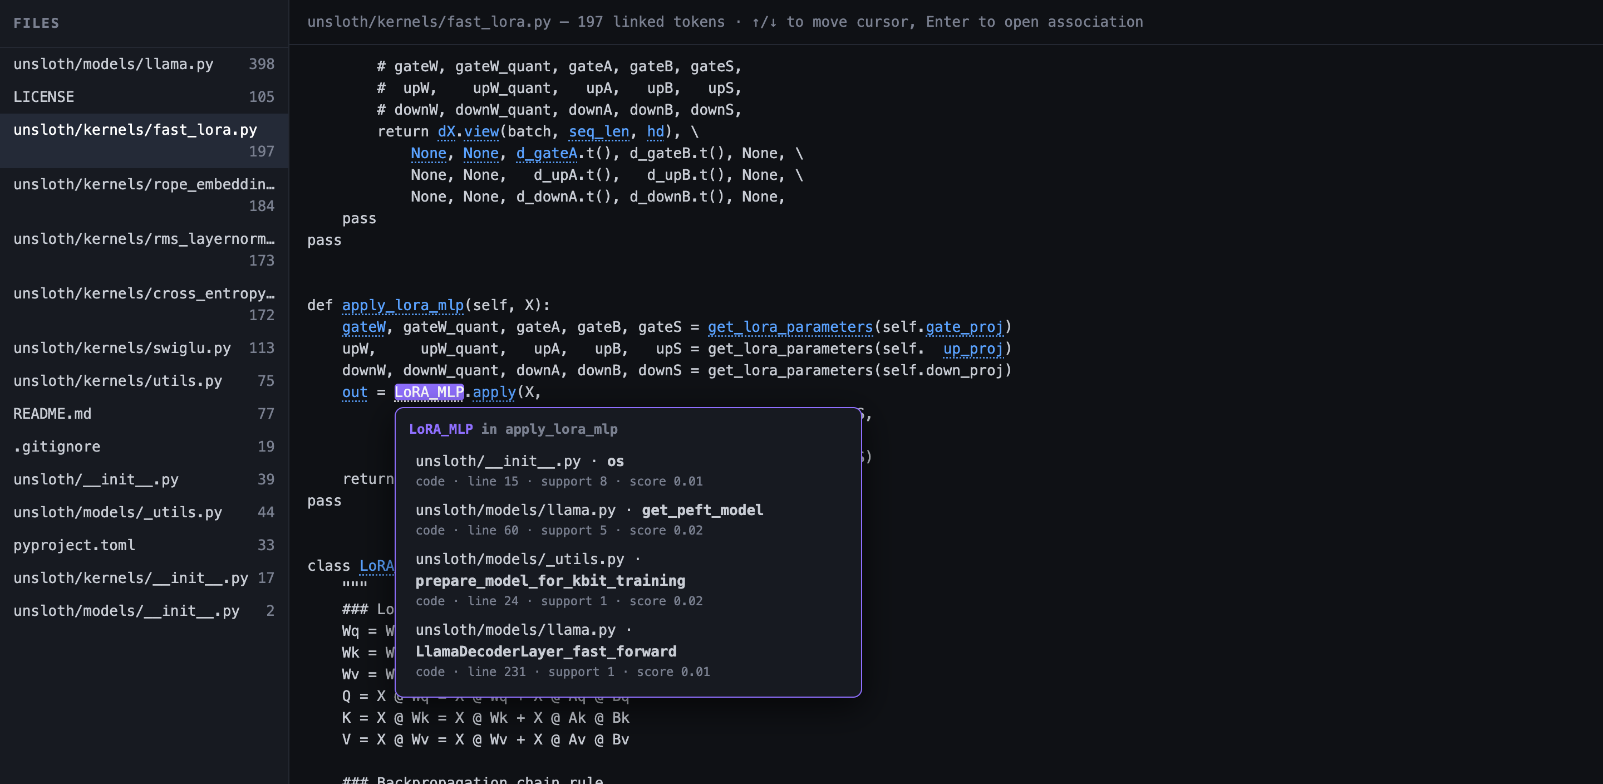Click 'None, None, d_downA.t()' code line
The height and width of the screenshot is (784, 1603).
coord(597,197)
